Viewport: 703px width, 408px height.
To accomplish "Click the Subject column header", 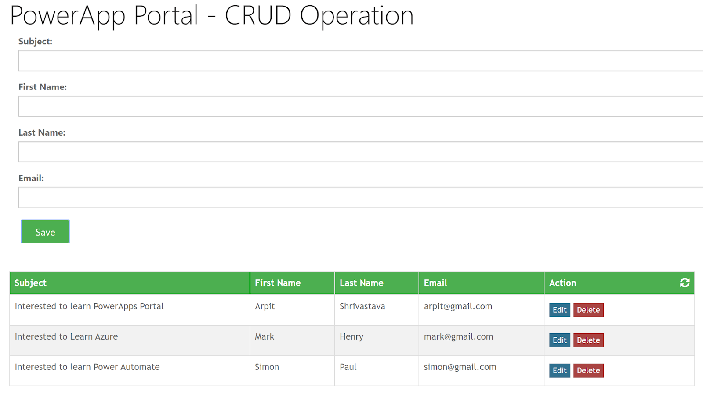I will point(130,283).
